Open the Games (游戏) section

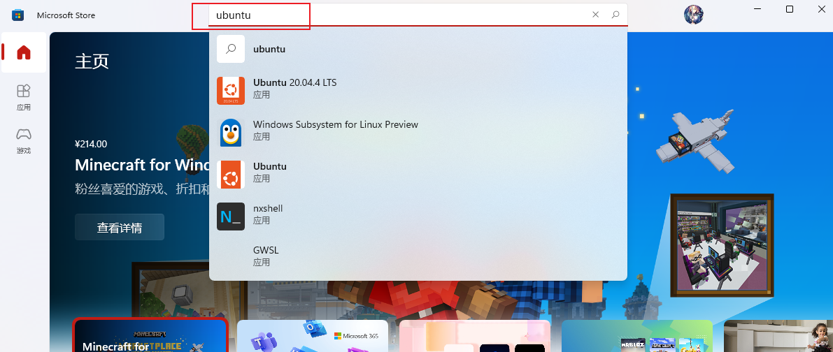23,140
